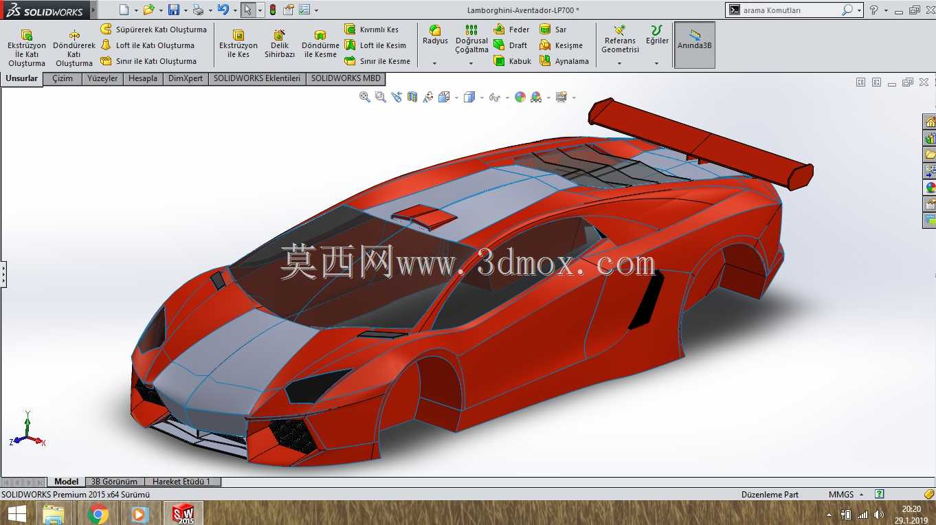Switch to the Unsurlar tab
Screen dimensions: 936x525
pos(22,78)
